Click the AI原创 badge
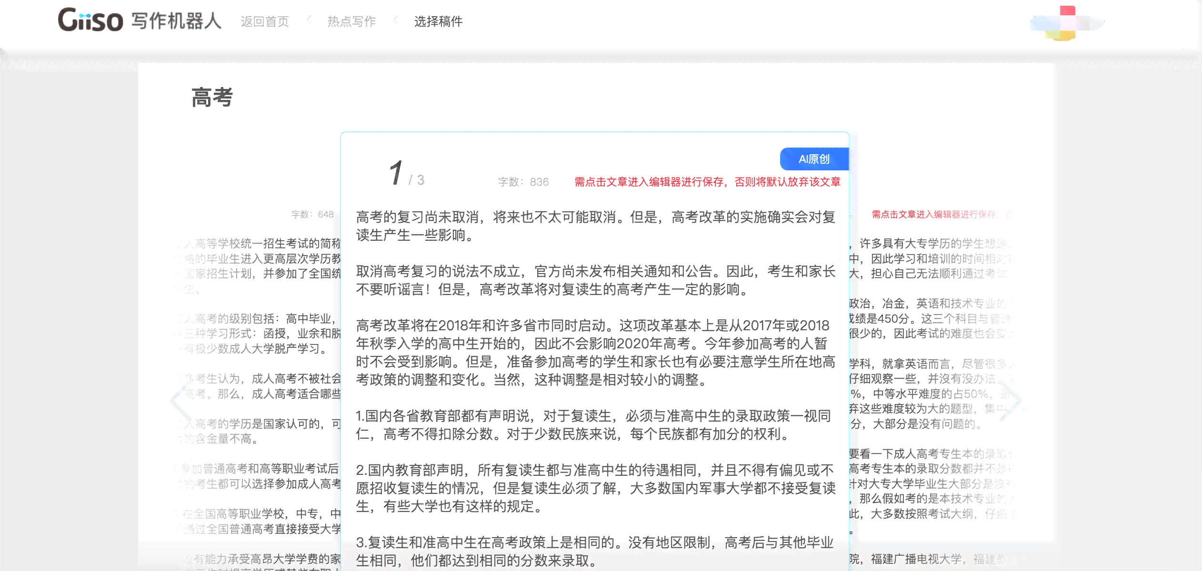 814,159
